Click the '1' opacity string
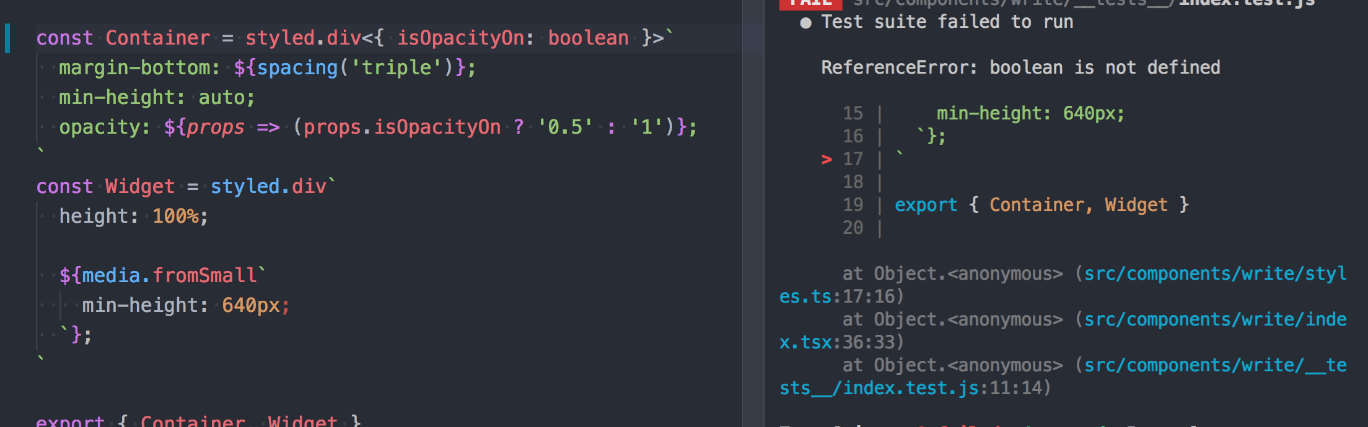This screenshot has width=1368, height=427. (647, 127)
